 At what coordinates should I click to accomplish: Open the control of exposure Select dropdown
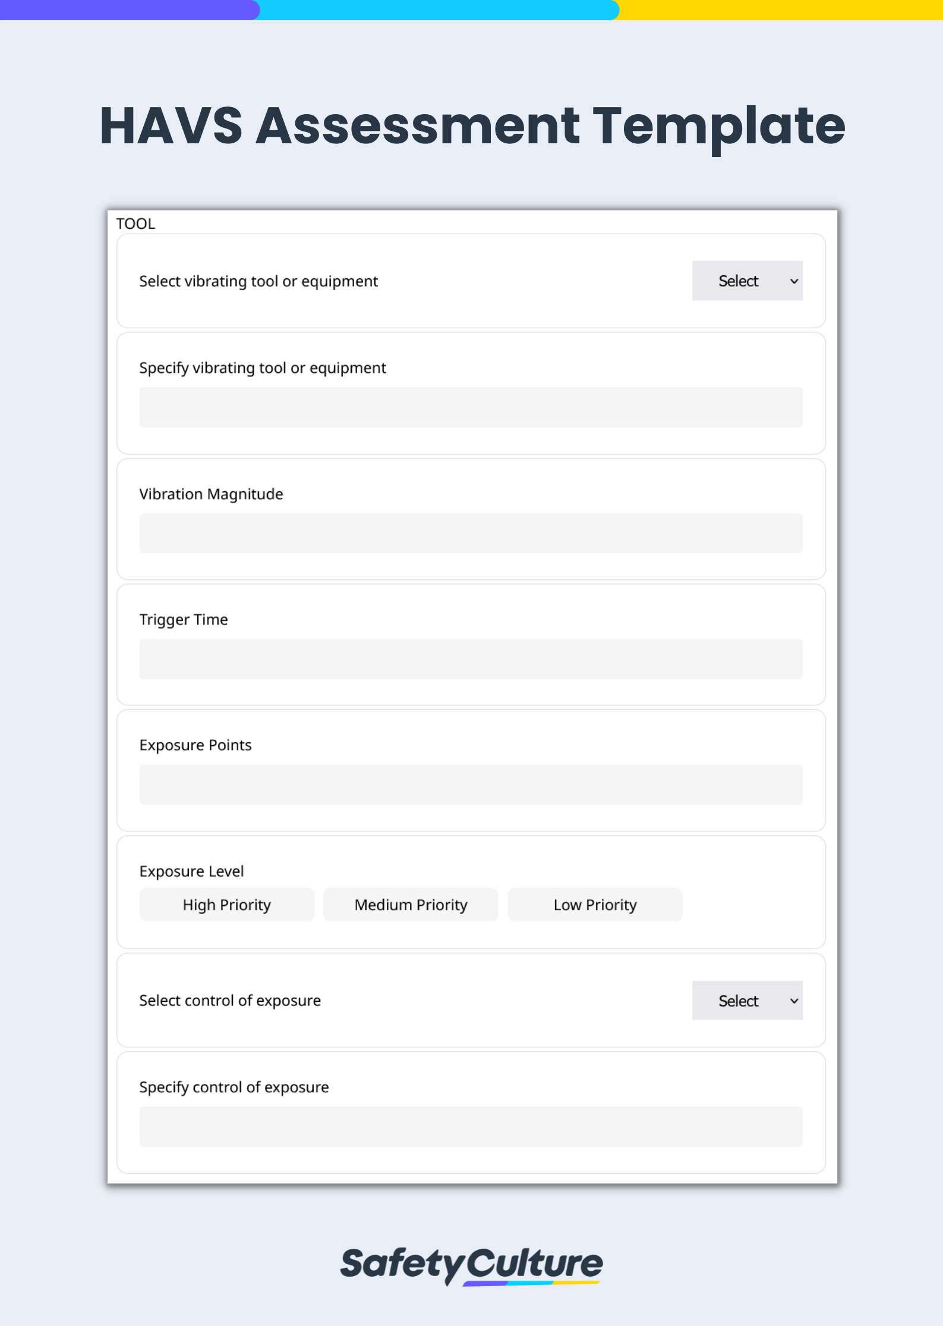747,1001
